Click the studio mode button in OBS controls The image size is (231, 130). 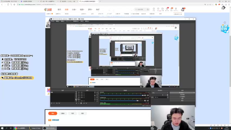[x=182, y=97]
